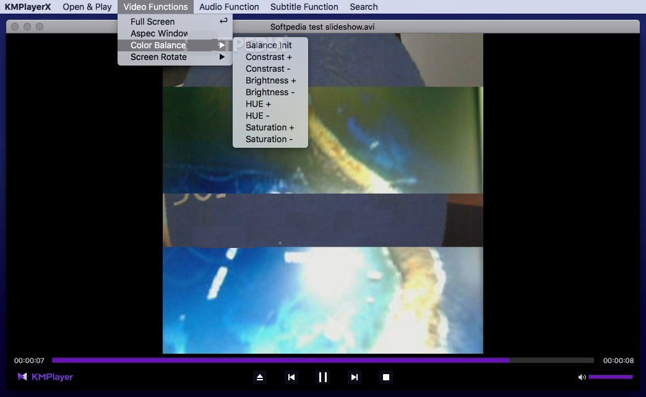The width and height of the screenshot is (646, 397).
Task: Click the eject/open file button
Action: (259, 377)
